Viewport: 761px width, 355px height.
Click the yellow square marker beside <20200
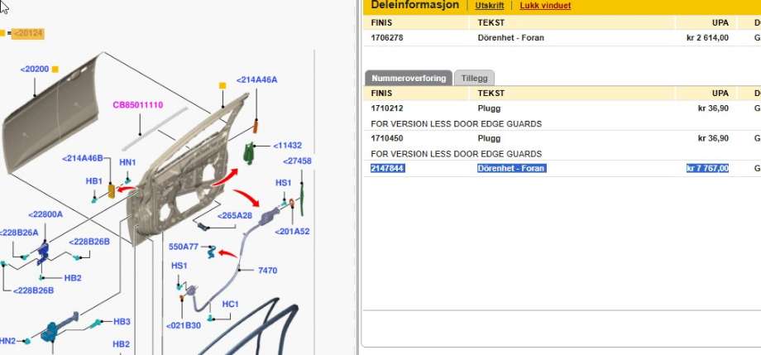[55, 70]
